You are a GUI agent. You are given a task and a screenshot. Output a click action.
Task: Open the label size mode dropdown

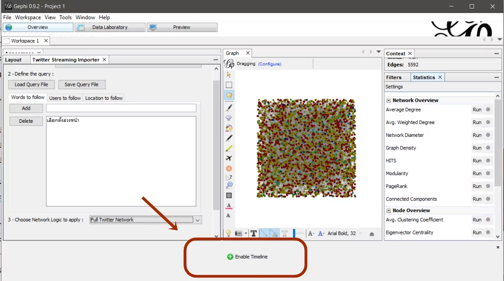(311, 233)
